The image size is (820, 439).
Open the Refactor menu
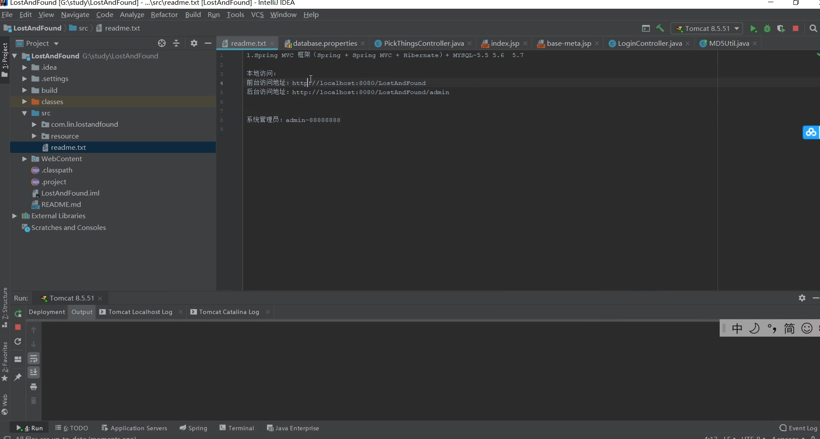point(164,14)
